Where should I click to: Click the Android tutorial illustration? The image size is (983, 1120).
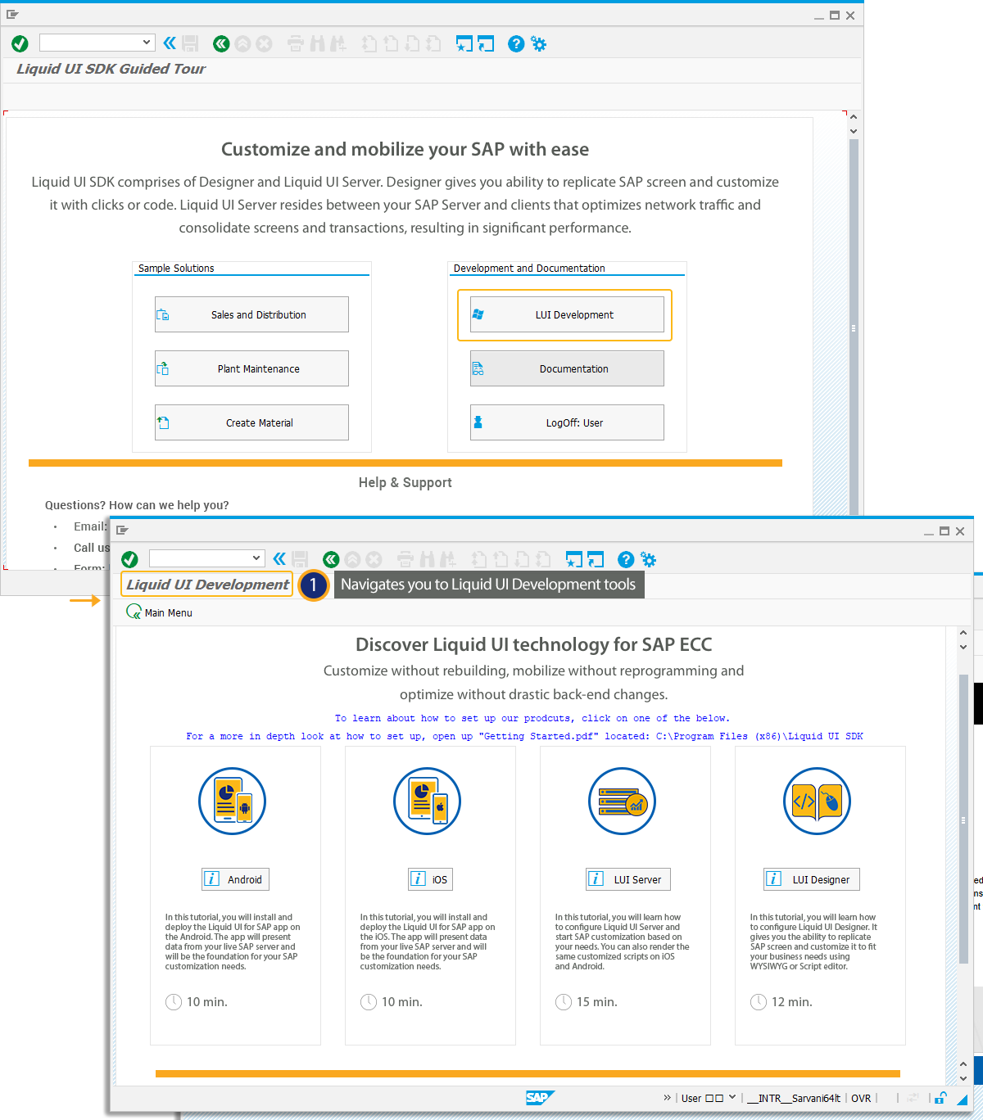click(x=233, y=801)
